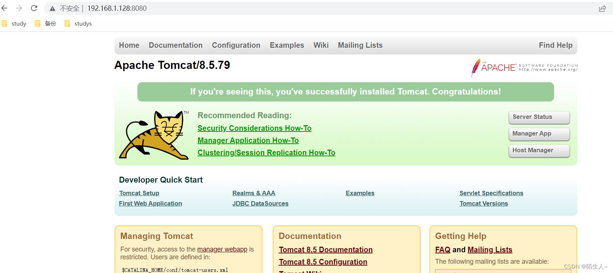Open the Mailing Lists nav item
The image size is (613, 273).
pyautogui.click(x=360, y=45)
